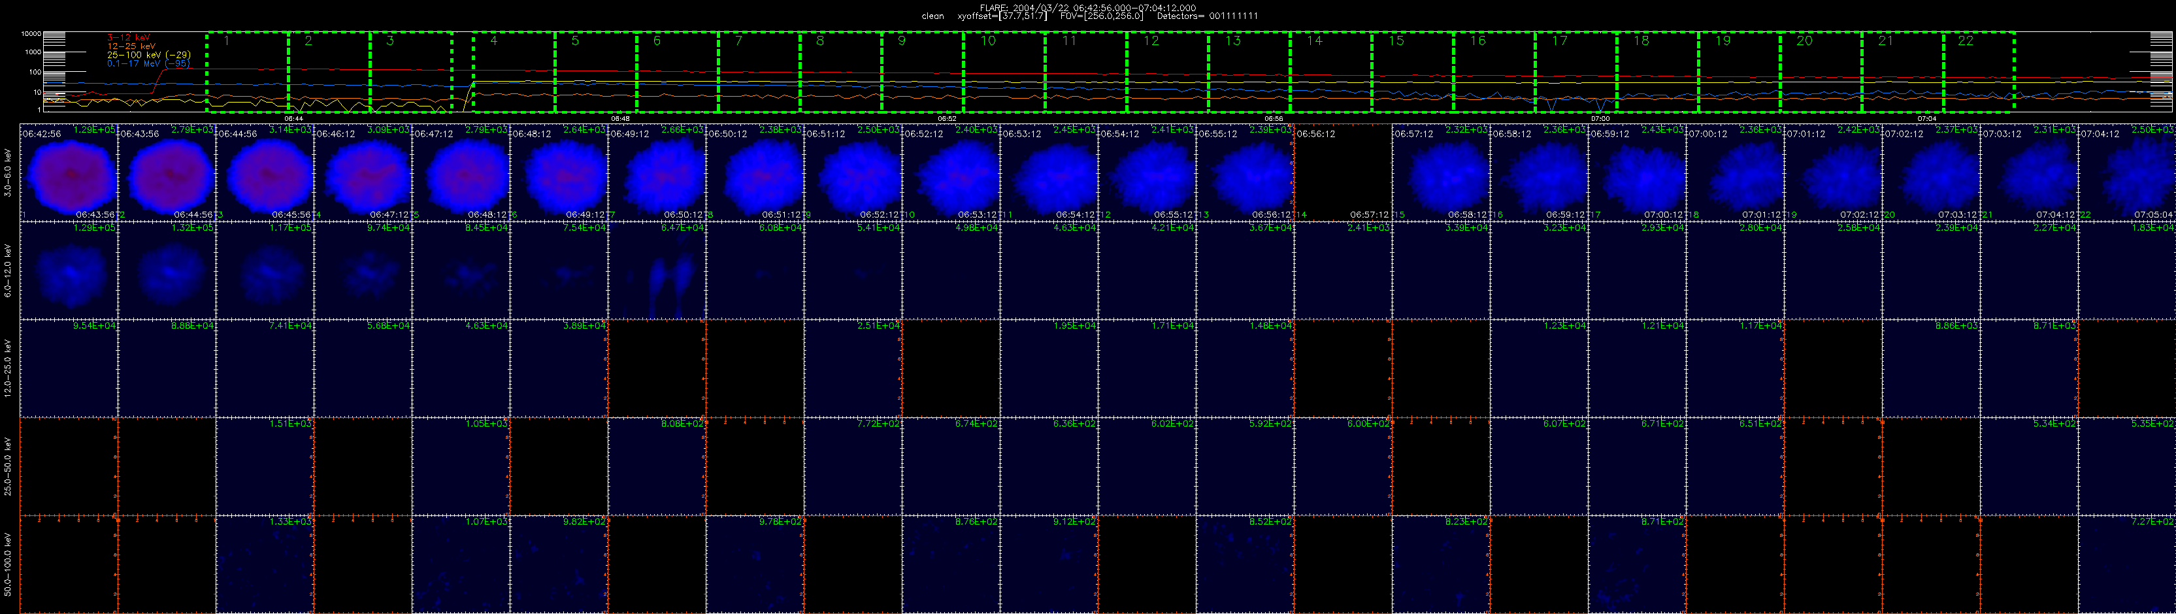Select interval 6 box in the light curve
This screenshot has height=614, width=2176.
(678, 72)
